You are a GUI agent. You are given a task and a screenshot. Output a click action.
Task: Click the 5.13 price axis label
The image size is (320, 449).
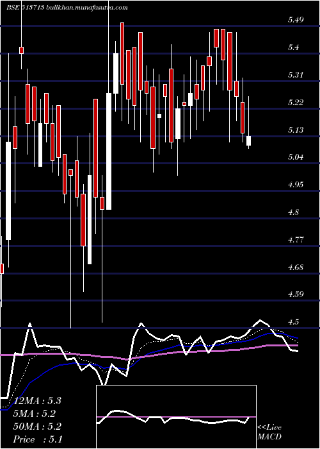(296, 130)
